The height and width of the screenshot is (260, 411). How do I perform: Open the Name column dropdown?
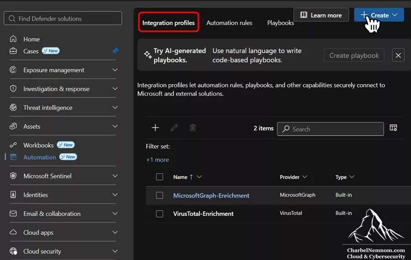point(199,177)
